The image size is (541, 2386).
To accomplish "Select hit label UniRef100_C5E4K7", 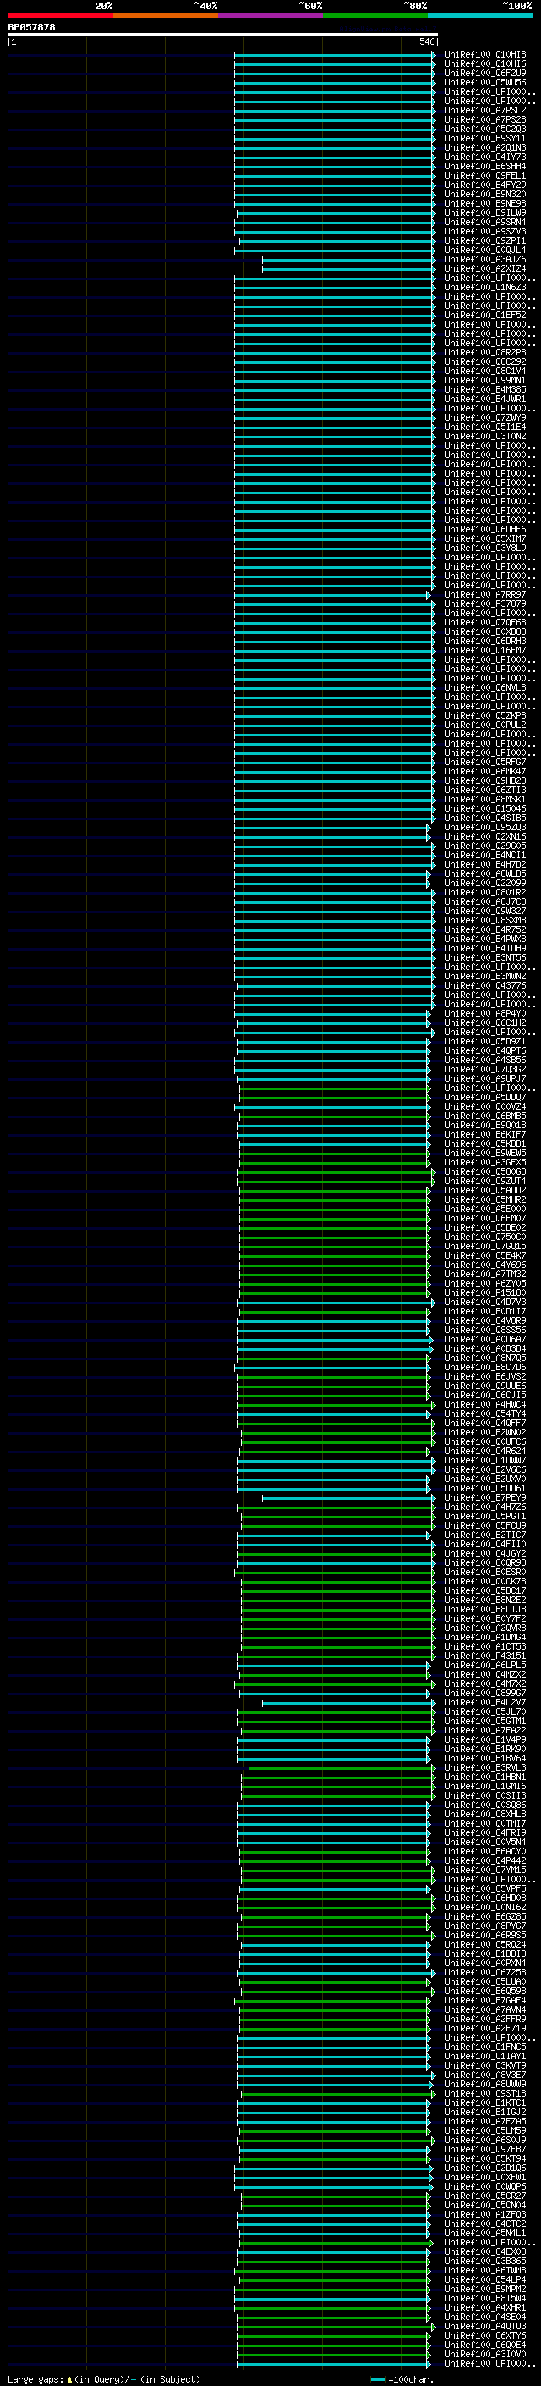I will tap(485, 1255).
